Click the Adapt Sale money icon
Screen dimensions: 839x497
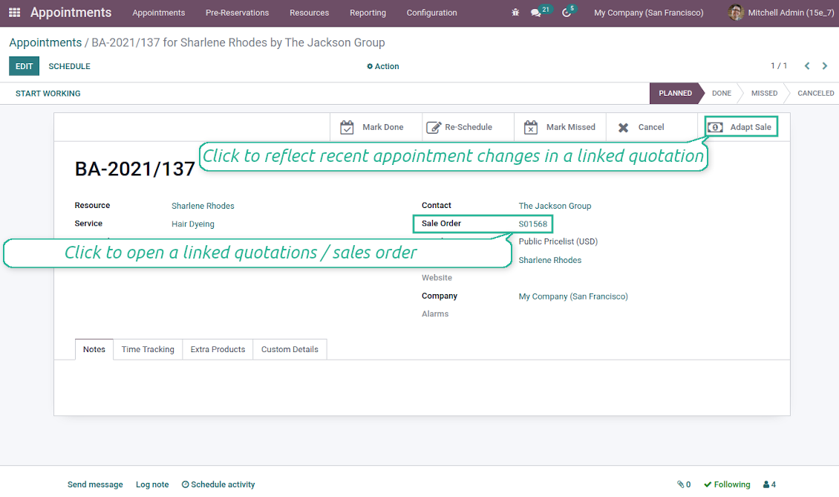pos(716,128)
